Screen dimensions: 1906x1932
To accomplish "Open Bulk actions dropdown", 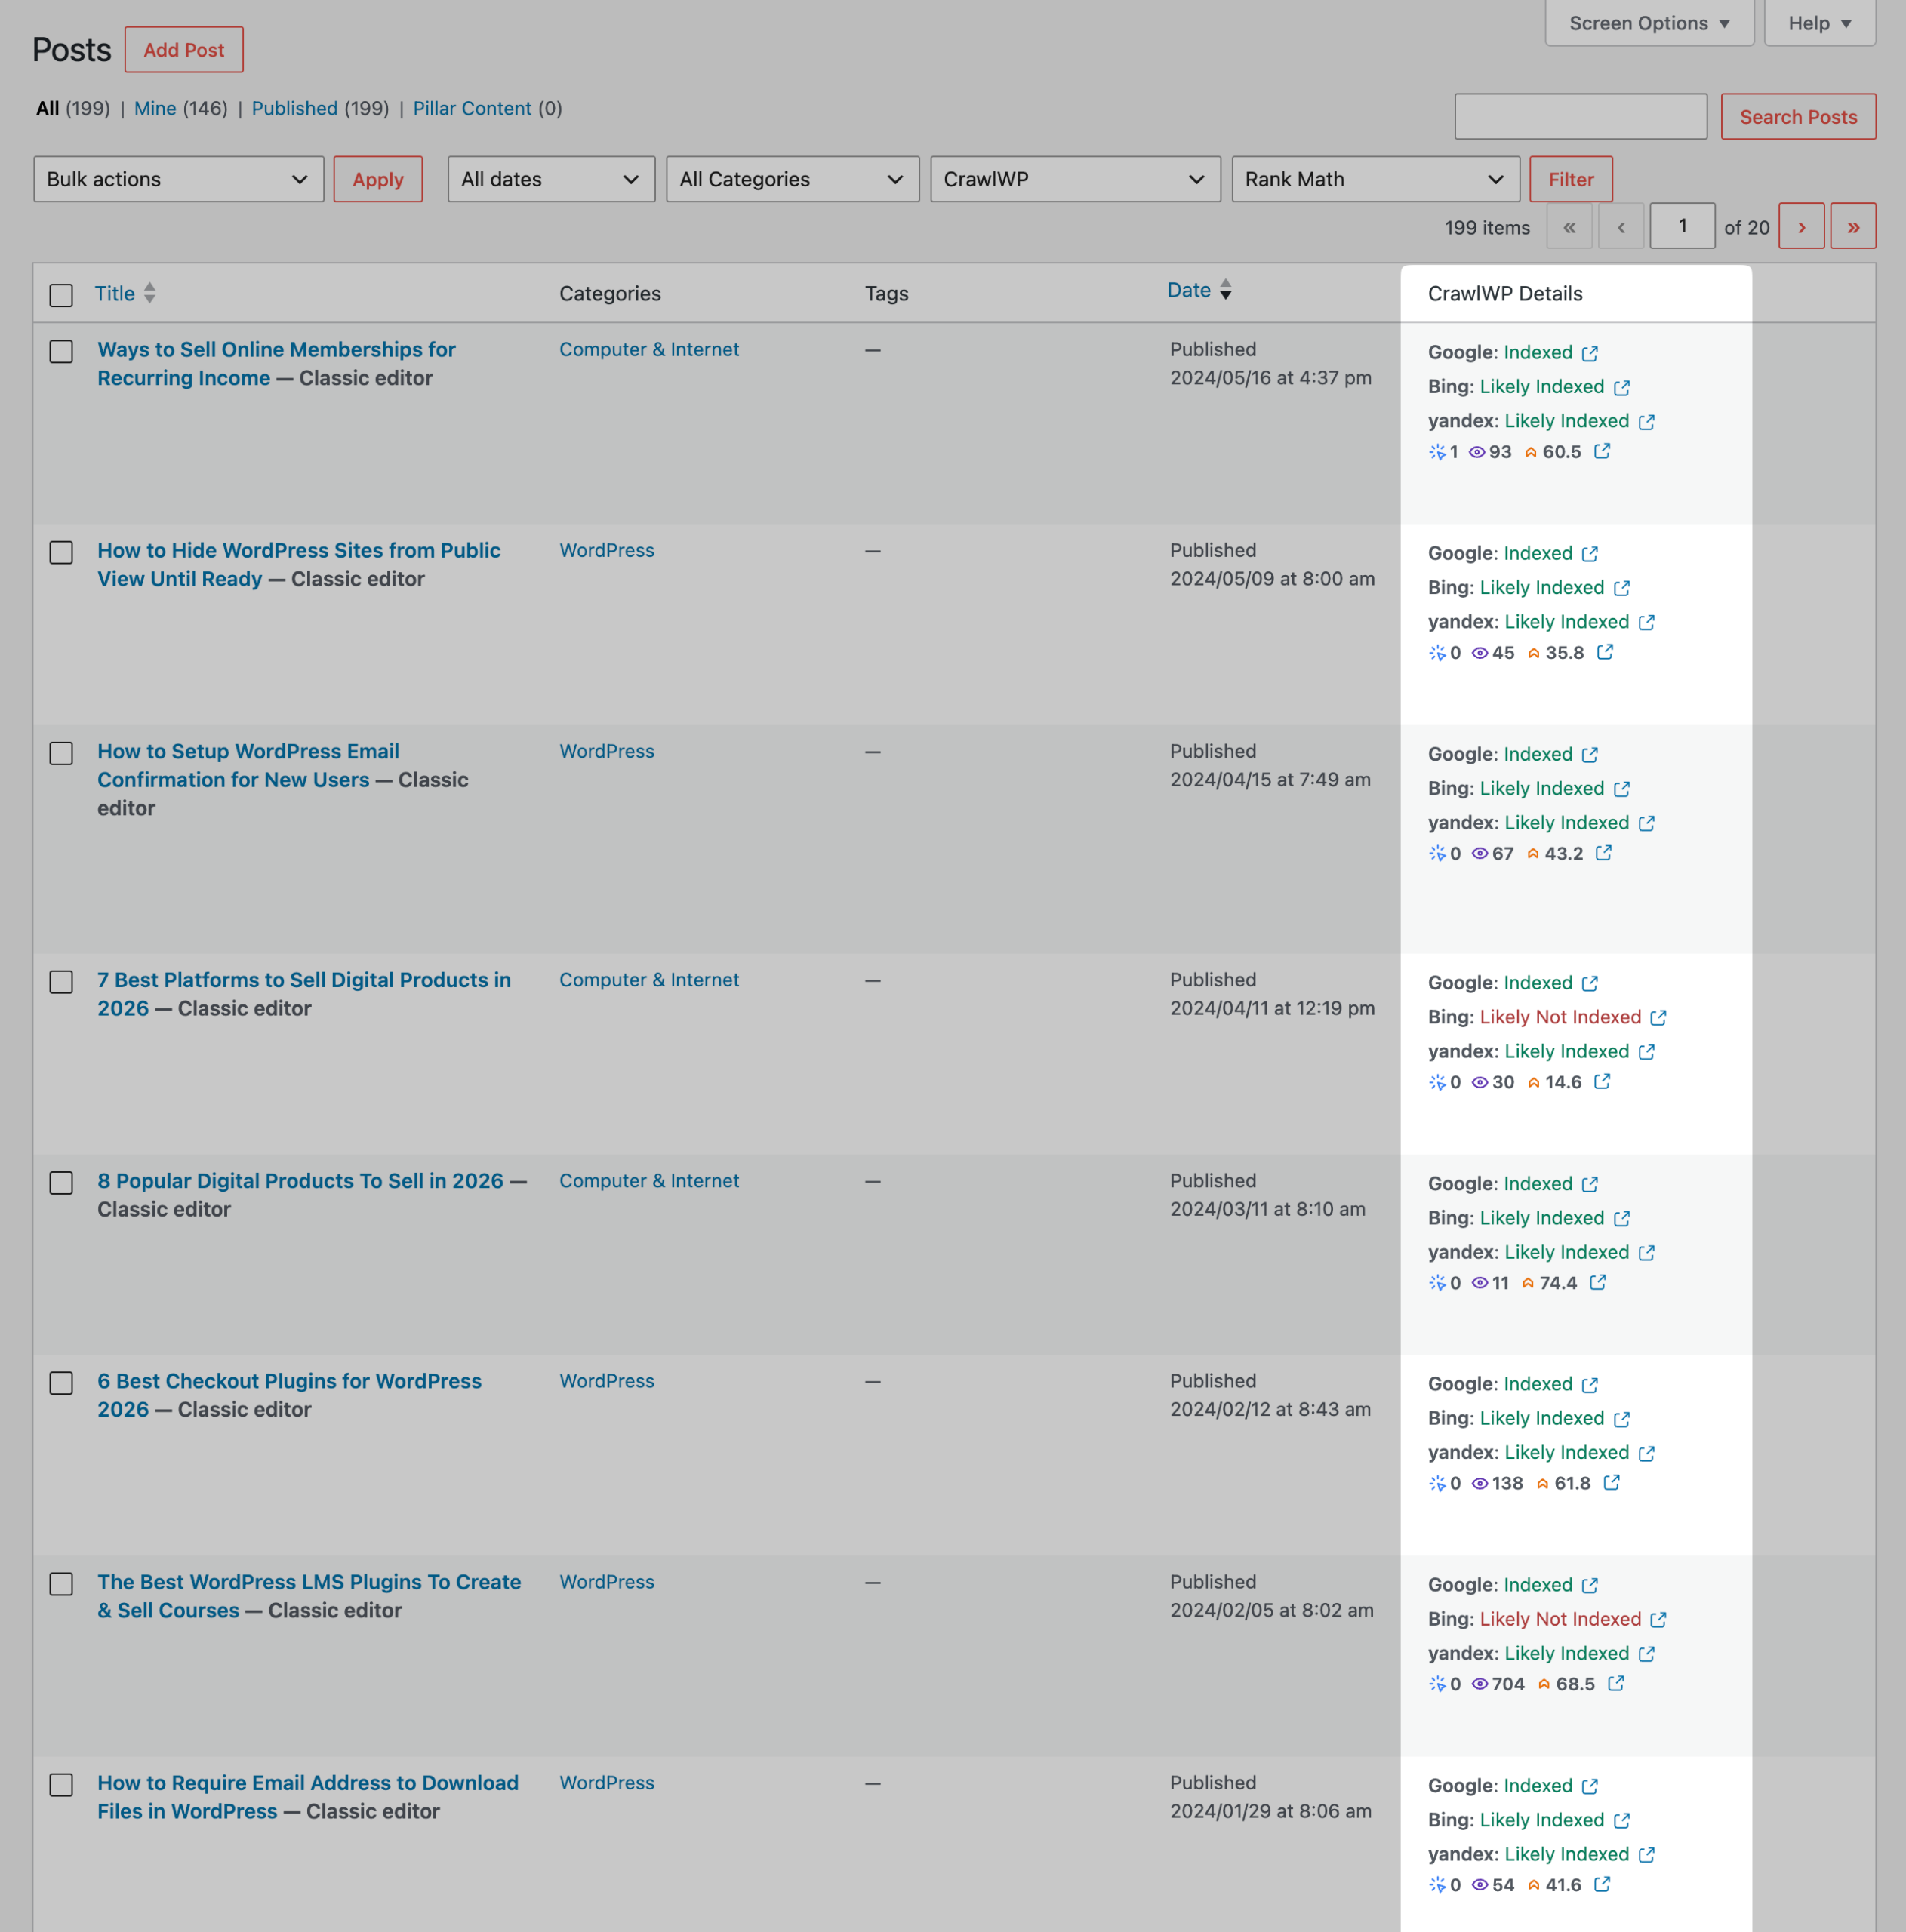I will (179, 179).
